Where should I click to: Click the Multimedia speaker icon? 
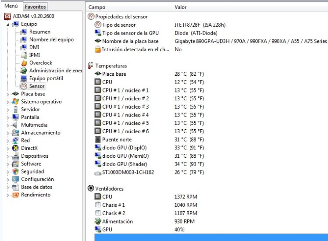pos(15,125)
